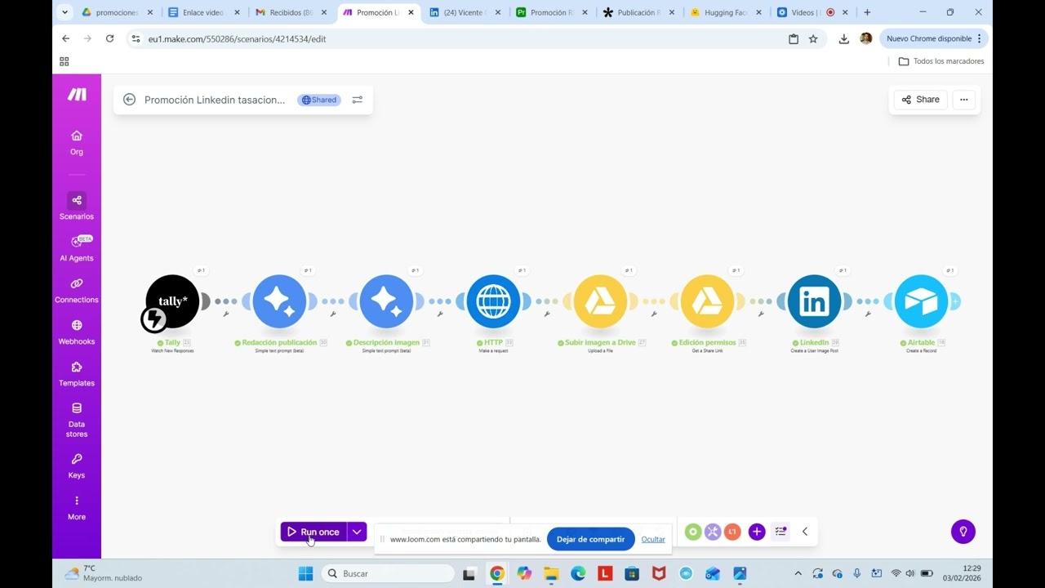
Task: Reload the page
Action: pyautogui.click(x=109, y=38)
